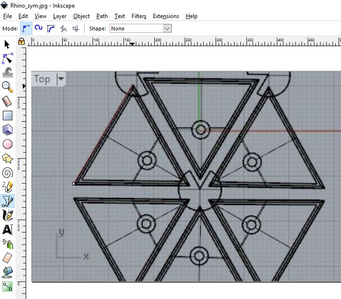This screenshot has height=299, width=341.
Task: Click the Top viewport label
Action: (42, 79)
